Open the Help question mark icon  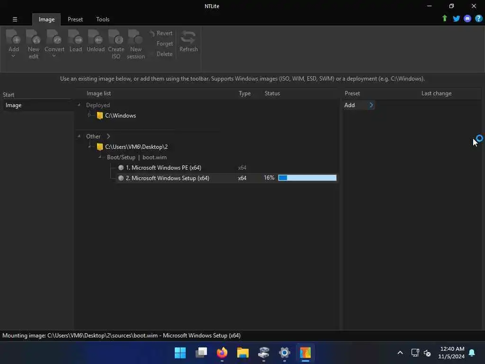478,18
